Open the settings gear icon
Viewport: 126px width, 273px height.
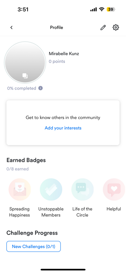[116, 27]
